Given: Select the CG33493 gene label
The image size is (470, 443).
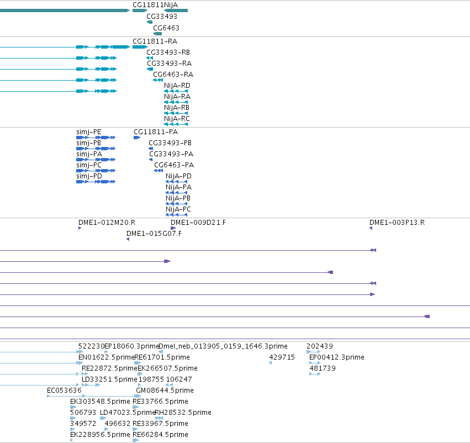Looking at the screenshot, I should tap(162, 17).
